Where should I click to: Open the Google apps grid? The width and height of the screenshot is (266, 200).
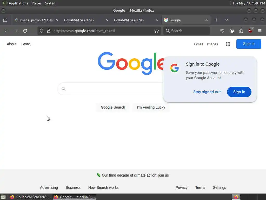[228, 44]
